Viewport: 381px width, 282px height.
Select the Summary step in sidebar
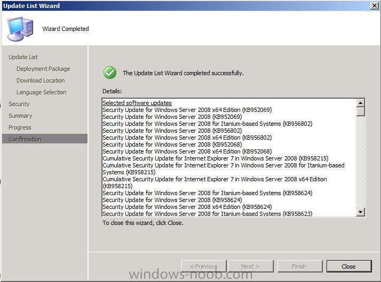[20, 116]
